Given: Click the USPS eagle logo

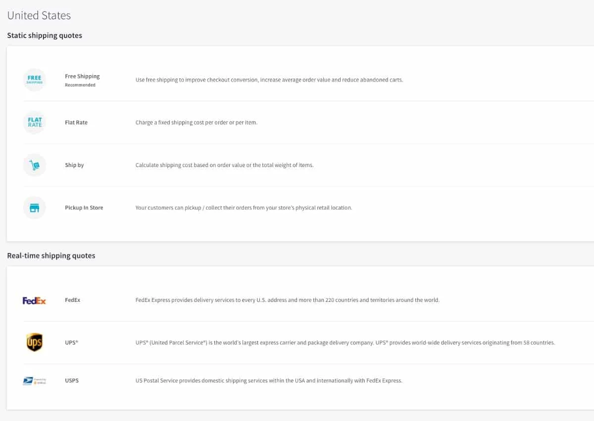Looking at the screenshot, I should (35, 381).
